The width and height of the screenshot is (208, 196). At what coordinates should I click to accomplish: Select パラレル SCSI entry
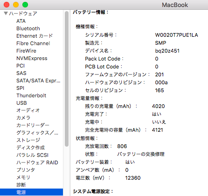[33, 155]
